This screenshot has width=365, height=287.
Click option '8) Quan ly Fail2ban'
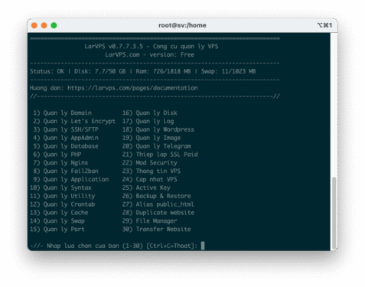66,171
